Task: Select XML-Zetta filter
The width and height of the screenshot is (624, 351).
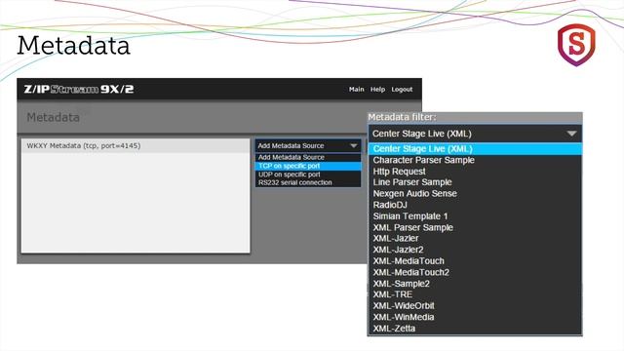Action: [x=475, y=329]
